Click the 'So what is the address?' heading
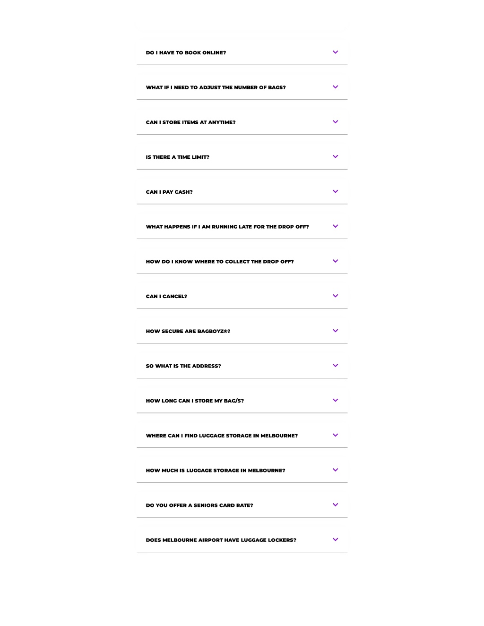The height and width of the screenshot is (626, 484). pos(183,366)
